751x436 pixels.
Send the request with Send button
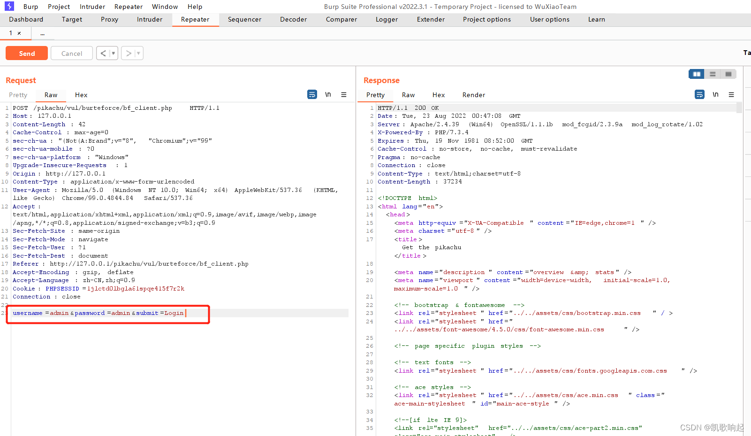click(27, 54)
